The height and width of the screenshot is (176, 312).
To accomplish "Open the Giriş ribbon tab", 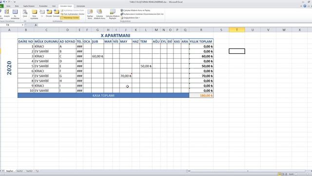I will [x=8, y=6].
